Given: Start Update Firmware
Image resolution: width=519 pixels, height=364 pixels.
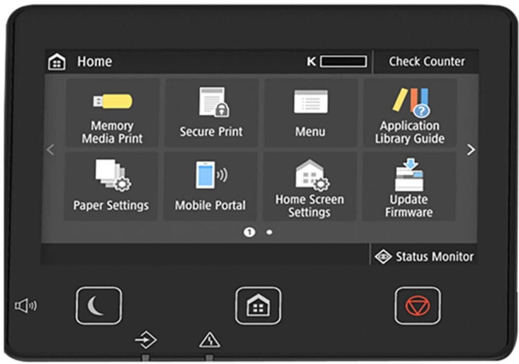Looking at the screenshot, I should tap(409, 186).
